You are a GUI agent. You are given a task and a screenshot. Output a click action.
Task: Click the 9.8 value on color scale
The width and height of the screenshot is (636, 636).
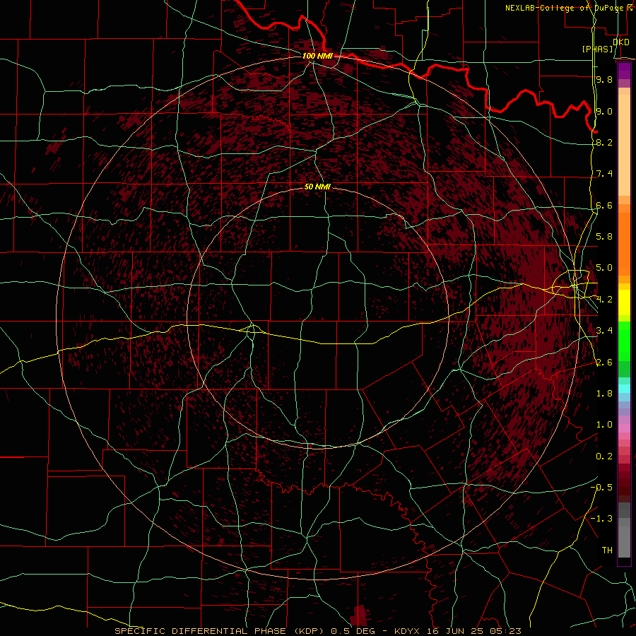click(x=604, y=79)
